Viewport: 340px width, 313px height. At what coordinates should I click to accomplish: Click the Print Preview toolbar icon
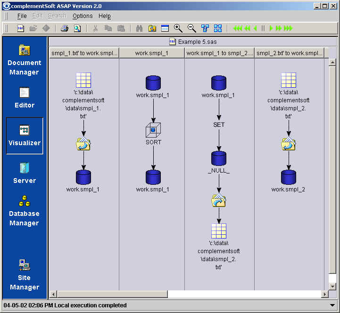click(77, 28)
